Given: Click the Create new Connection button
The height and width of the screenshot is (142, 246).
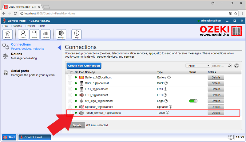Looking at the screenshot, I should [84, 66].
